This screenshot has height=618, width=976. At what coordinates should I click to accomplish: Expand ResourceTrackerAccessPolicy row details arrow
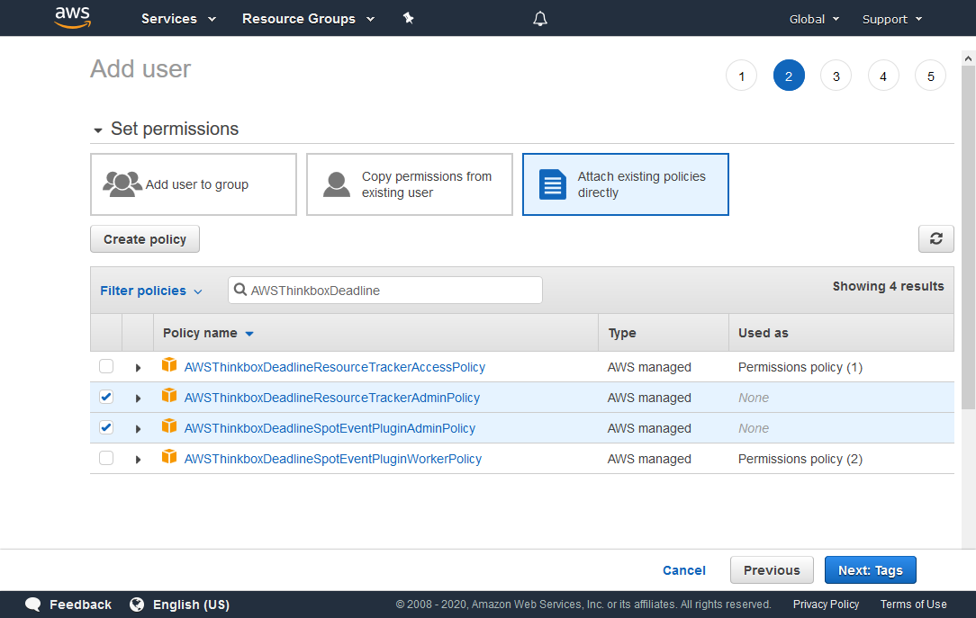pyautogui.click(x=138, y=367)
